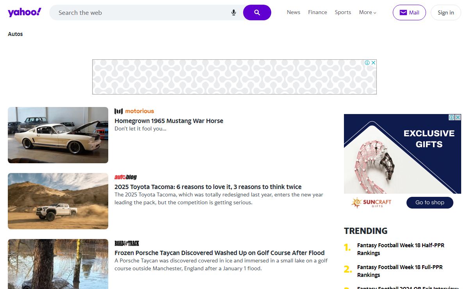The image size is (469, 289).
Task: Click 'Don't let it fool you...' summary
Action: [x=140, y=128]
